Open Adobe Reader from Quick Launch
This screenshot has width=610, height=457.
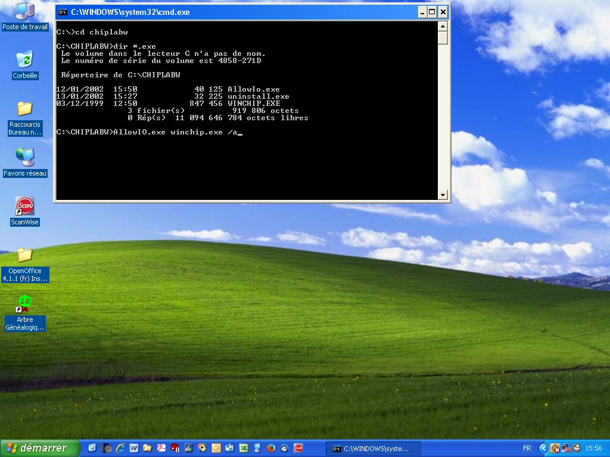(161, 448)
